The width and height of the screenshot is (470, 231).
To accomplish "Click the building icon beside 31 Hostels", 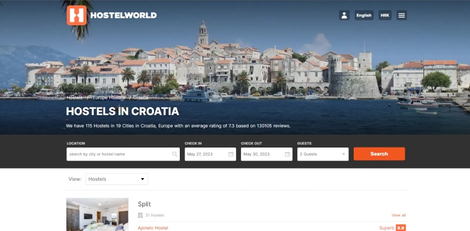I will (x=140, y=215).
